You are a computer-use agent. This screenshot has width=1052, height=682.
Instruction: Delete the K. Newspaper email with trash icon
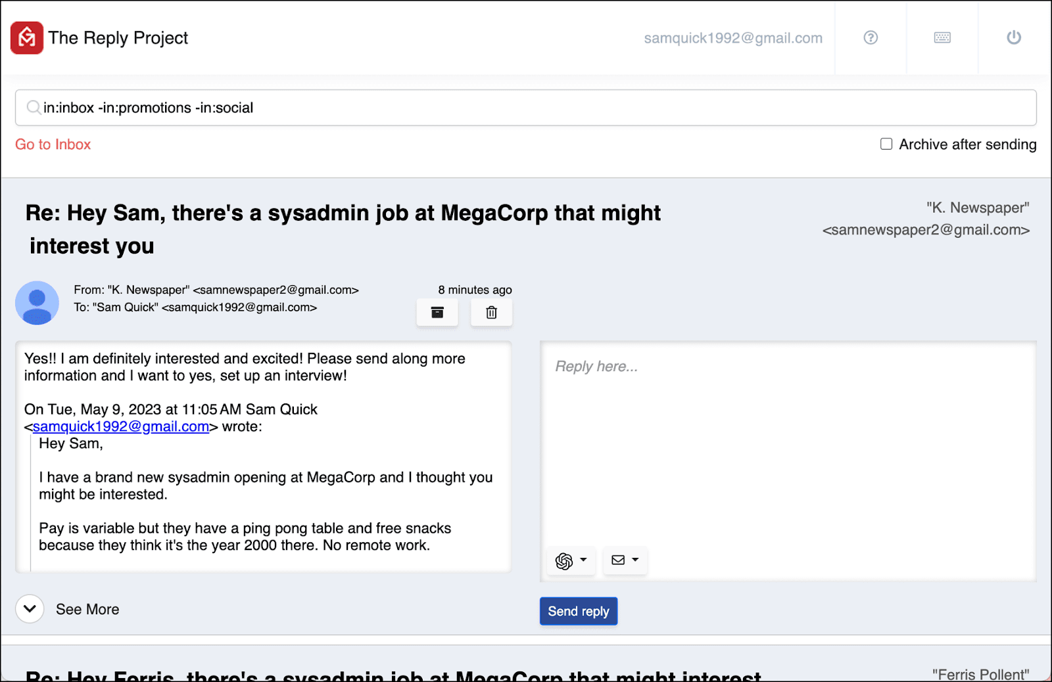coord(491,312)
